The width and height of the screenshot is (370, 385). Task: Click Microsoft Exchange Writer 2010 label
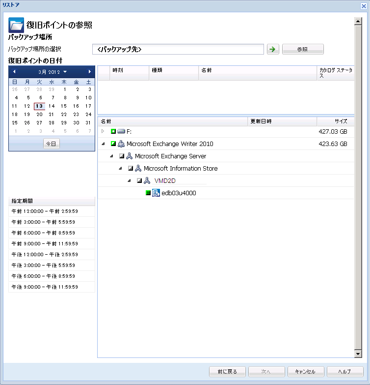170,144
